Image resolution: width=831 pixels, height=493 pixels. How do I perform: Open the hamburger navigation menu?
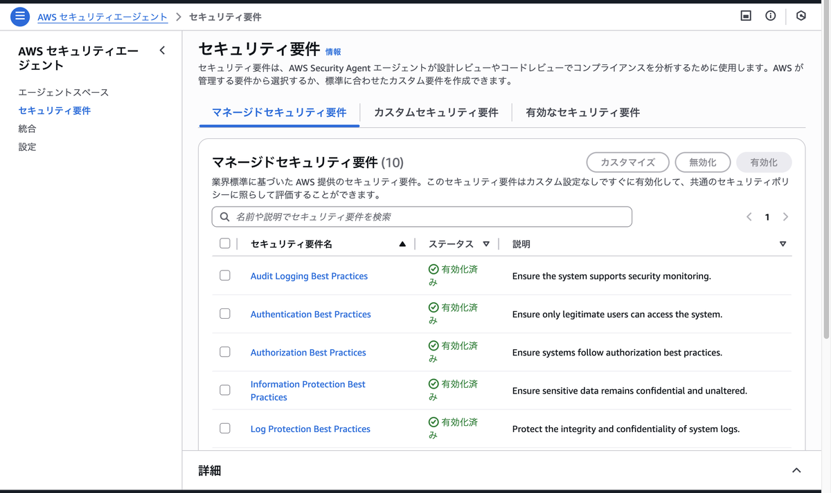click(20, 16)
